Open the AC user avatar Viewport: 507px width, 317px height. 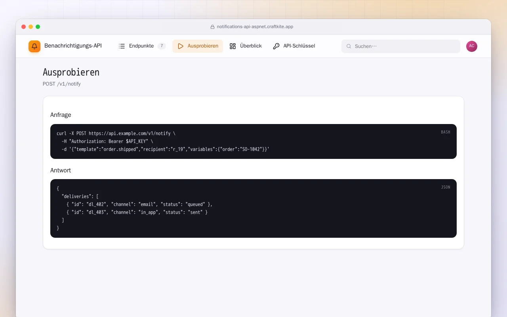coord(472,46)
